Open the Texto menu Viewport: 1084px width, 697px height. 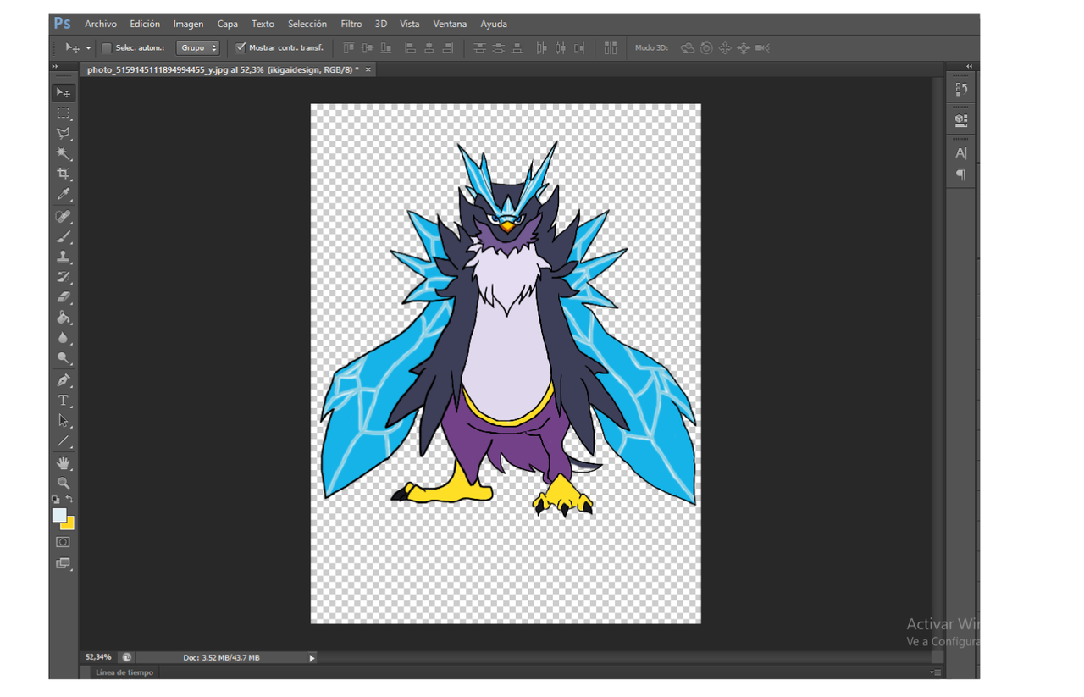pos(263,24)
